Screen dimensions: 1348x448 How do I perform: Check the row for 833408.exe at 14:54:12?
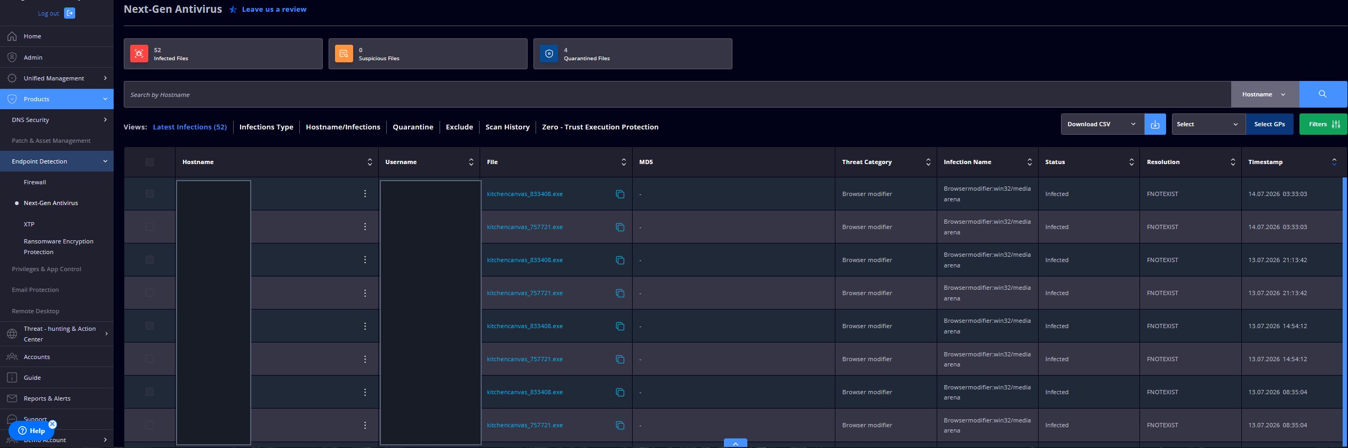click(149, 326)
